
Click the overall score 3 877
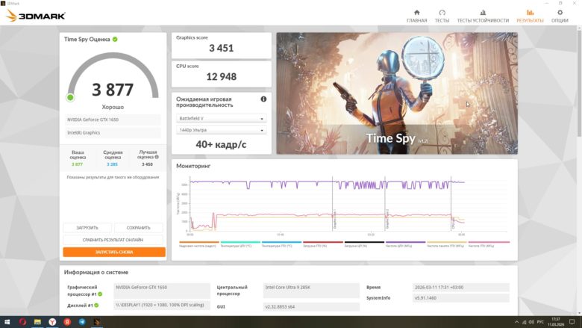(x=113, y=90)
